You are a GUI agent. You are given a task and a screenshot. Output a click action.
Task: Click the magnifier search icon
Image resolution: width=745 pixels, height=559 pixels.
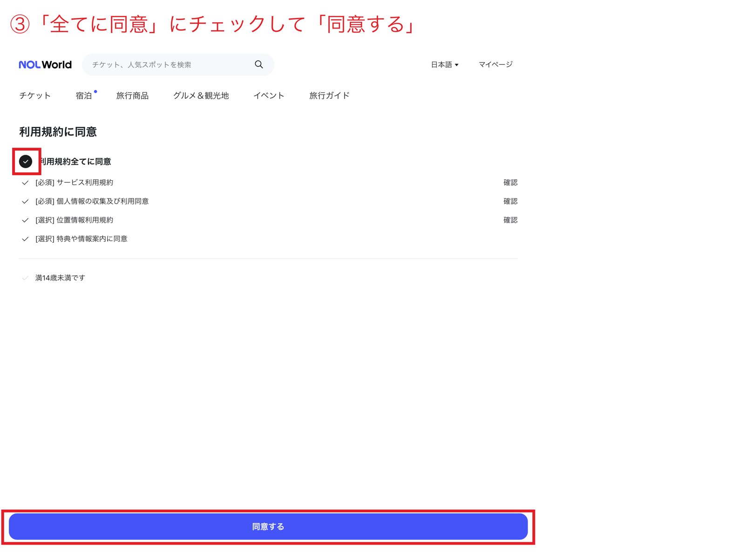point(259,64)
